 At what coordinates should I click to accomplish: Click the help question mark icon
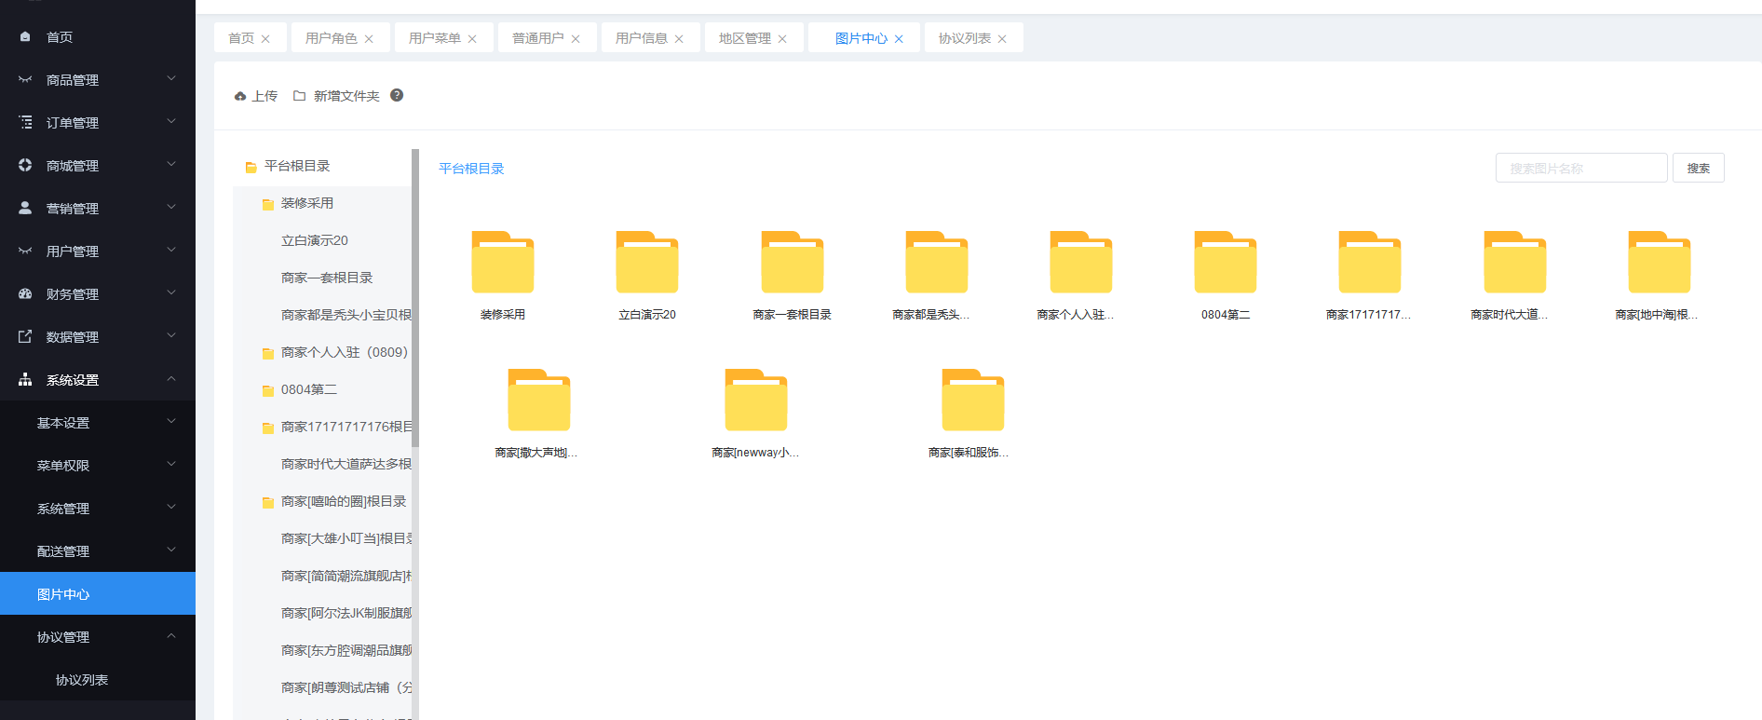coord(397,95)
